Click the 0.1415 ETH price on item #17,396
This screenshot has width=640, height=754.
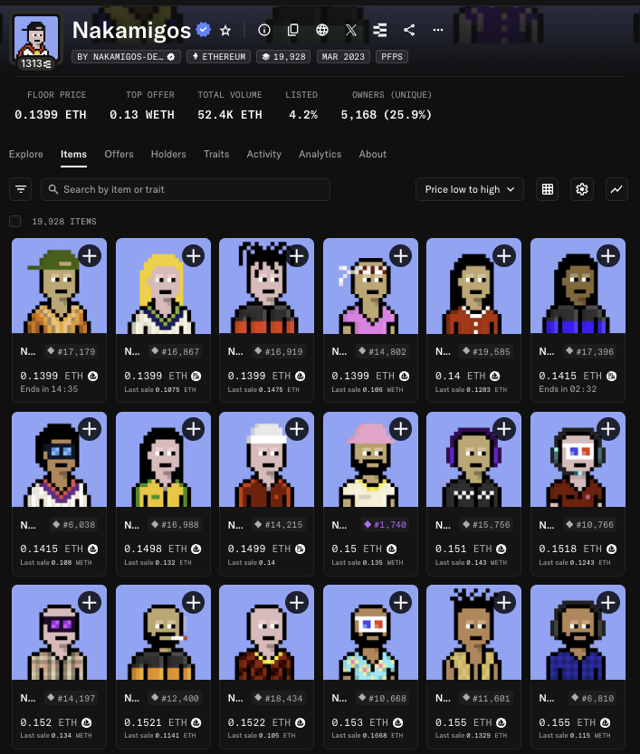click(x=571, y=376)
